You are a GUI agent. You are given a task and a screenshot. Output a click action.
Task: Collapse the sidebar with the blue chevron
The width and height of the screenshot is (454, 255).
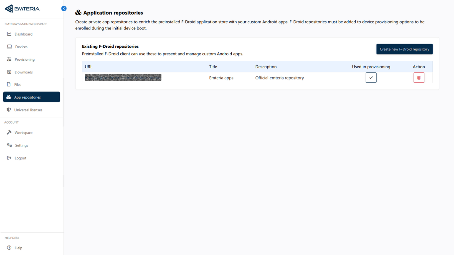point(64,8)
